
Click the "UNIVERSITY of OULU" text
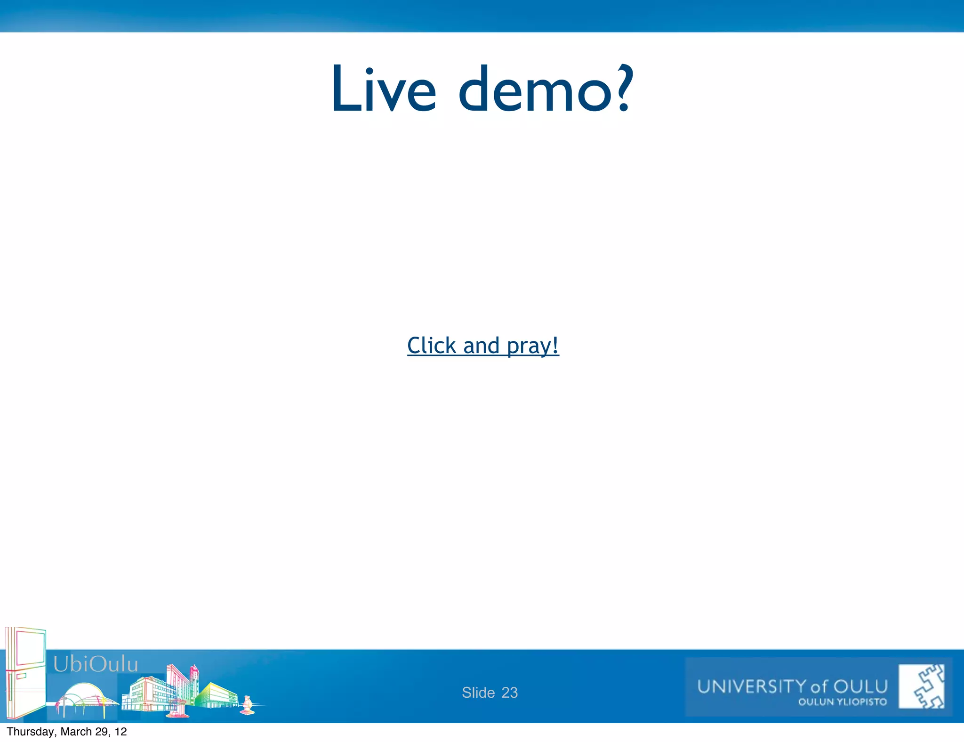(x=792, y=686)
